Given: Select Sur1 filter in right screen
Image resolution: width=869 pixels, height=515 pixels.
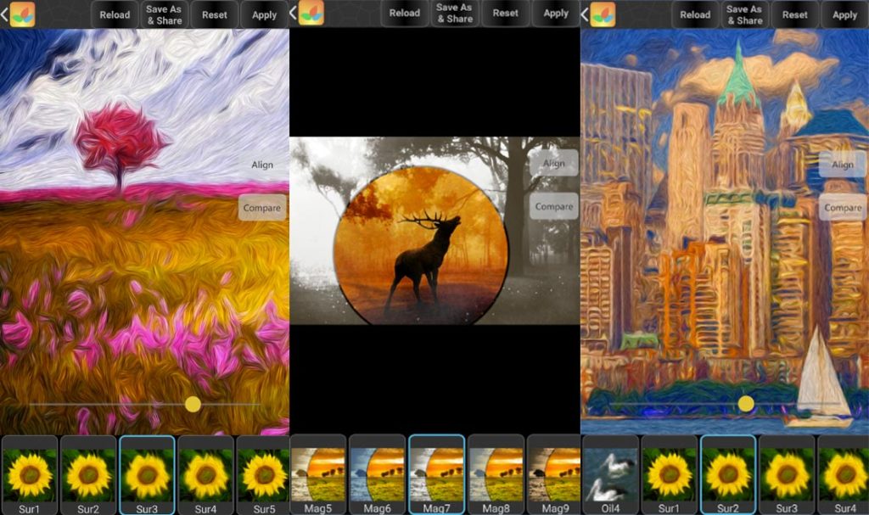Looking at the screenshot, I should (669, 475).
